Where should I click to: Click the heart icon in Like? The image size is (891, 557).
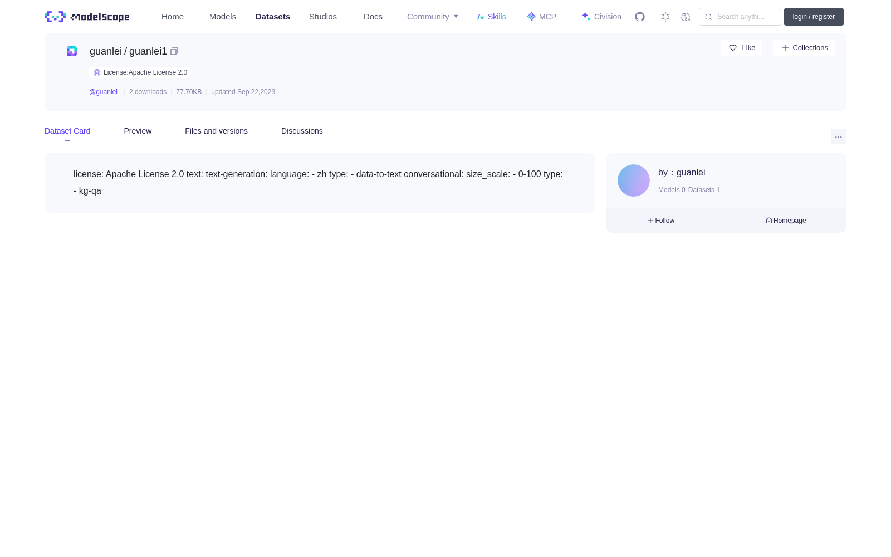click(x=733, y=48)
